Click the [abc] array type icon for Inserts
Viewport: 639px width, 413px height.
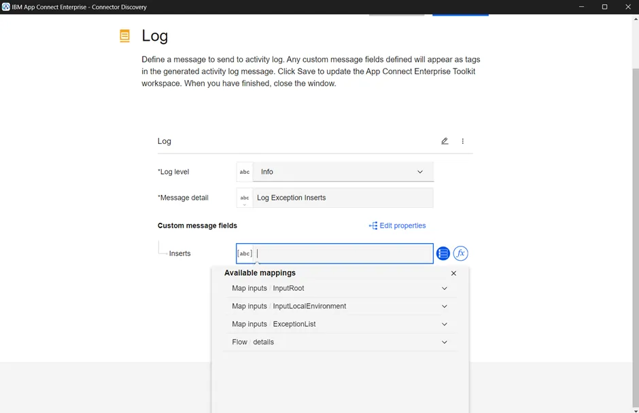pos(245,253)
